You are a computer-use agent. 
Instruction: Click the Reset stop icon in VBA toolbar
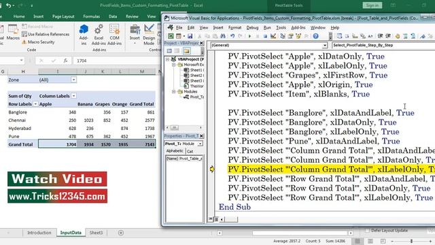265,36
